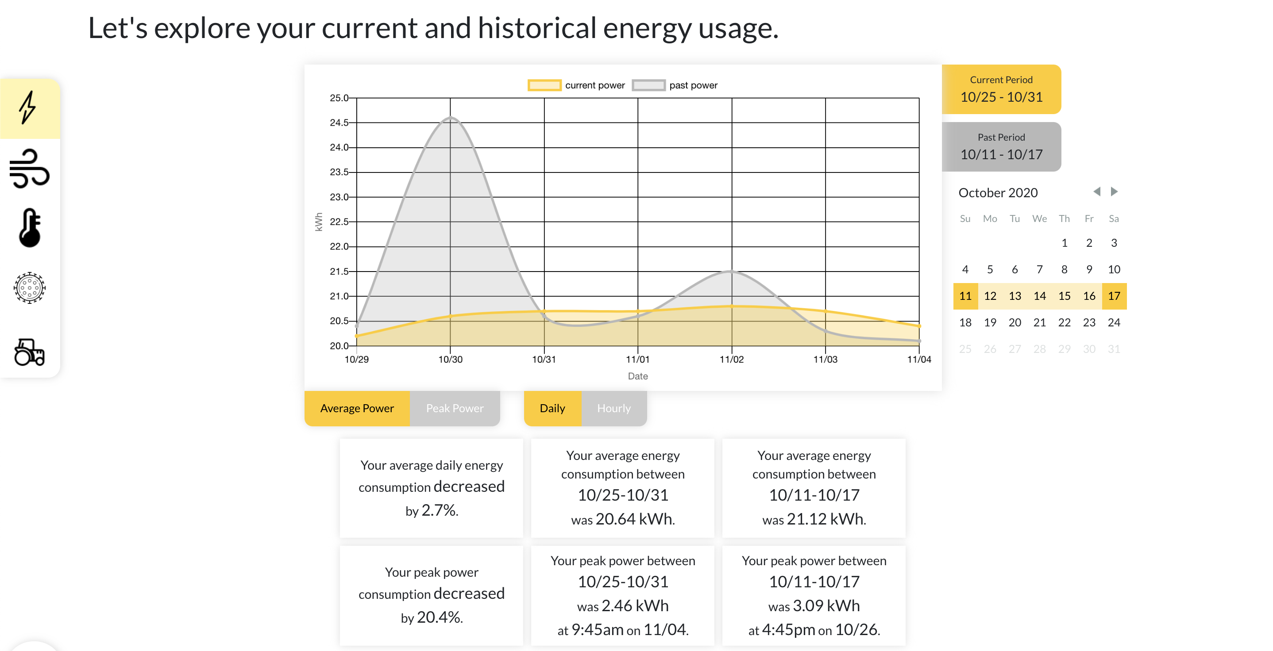
Task: Pick October 4 in calendar
Action: pyautogui.click(x=965, y=269)
